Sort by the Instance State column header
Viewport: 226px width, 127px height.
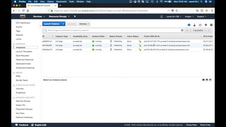(x=98, y=36)
